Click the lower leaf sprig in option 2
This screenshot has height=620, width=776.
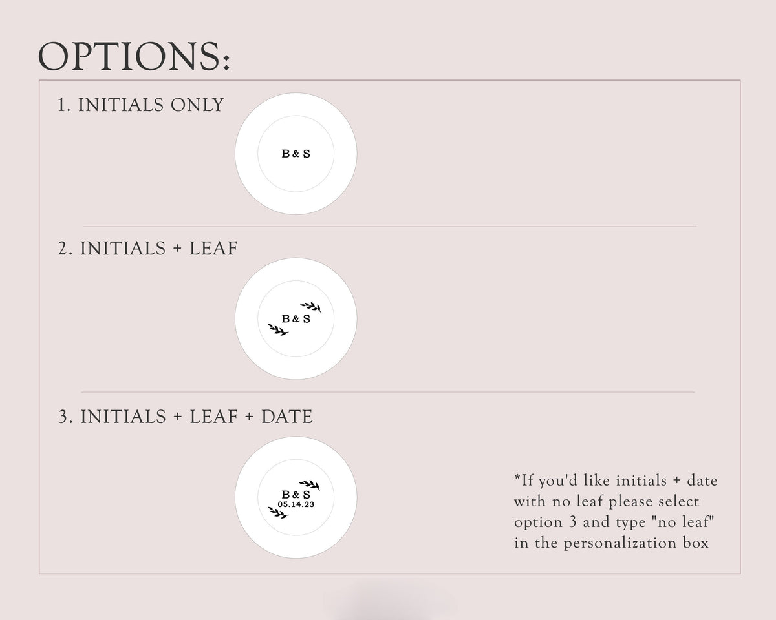[278, 330]
